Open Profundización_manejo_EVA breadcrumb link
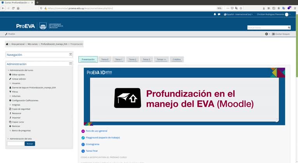This screenshot has height=163, width=298. [x=54, y=44]
